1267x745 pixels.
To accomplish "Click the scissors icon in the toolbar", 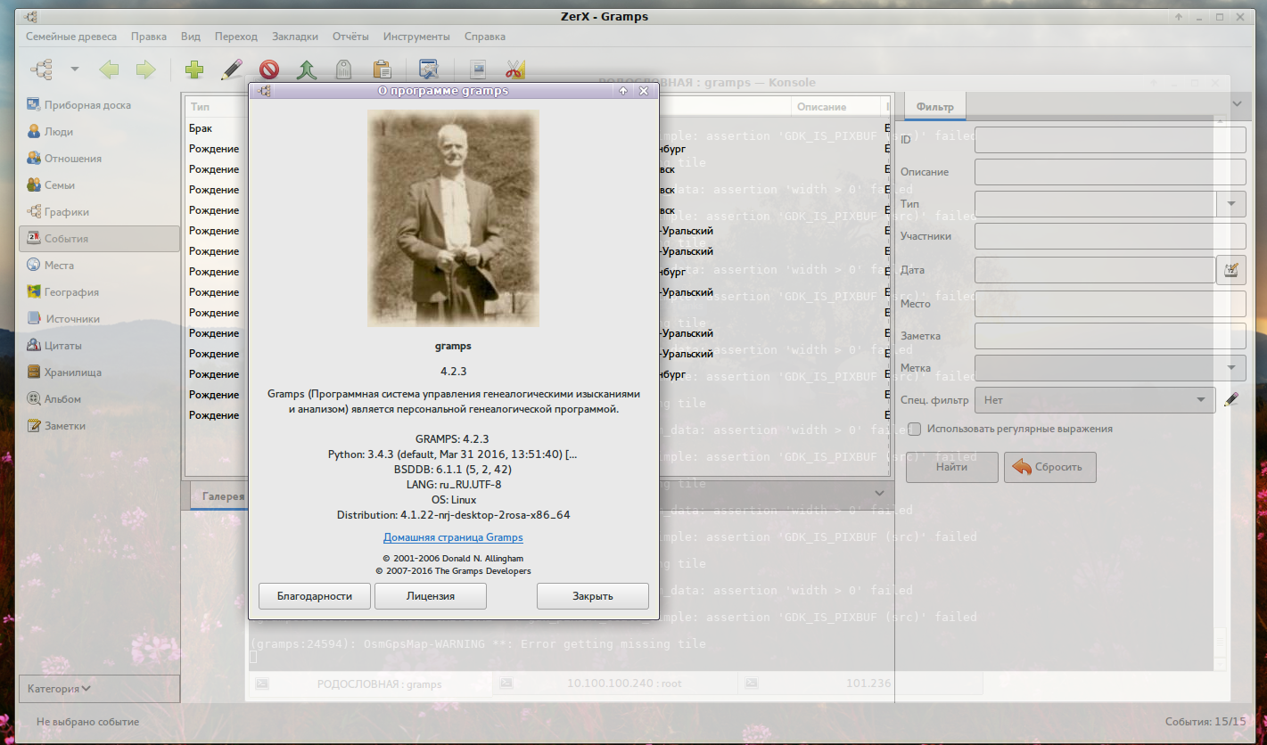I will click(514, 70).
